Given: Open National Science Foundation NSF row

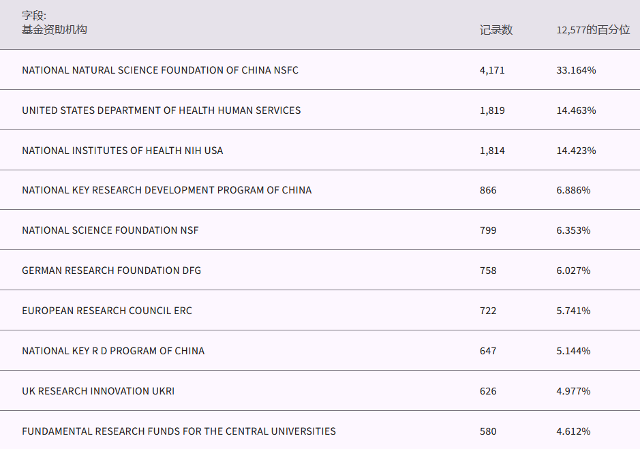Looking at the screenshot, I should [x=110, y=230].
